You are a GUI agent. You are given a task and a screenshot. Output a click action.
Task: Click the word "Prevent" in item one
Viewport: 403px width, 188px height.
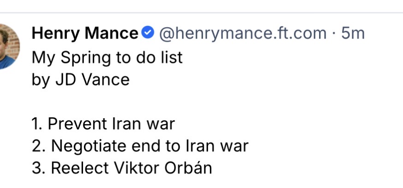pos(77,124)
